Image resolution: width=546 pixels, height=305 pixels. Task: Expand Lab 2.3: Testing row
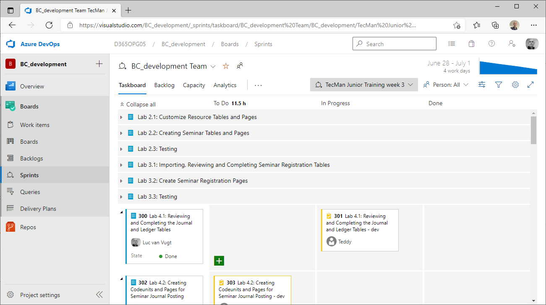(121, 149)
